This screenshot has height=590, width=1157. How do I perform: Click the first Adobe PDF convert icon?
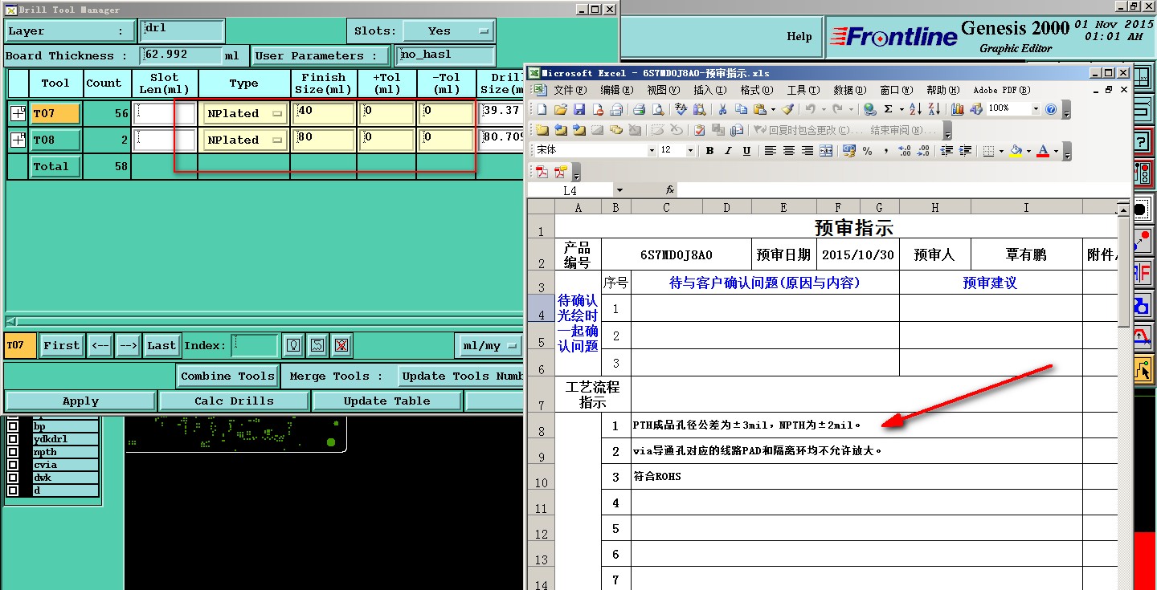[x=542, y=171]
